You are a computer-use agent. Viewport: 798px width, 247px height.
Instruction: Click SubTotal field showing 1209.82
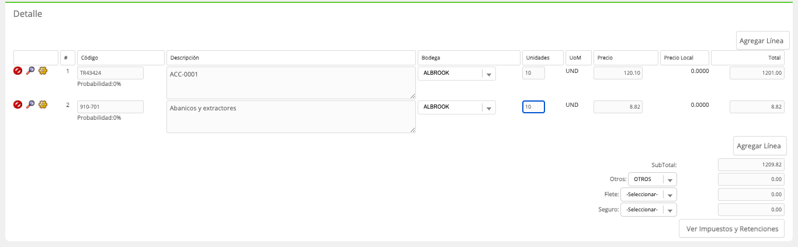(x=751, y=165)
